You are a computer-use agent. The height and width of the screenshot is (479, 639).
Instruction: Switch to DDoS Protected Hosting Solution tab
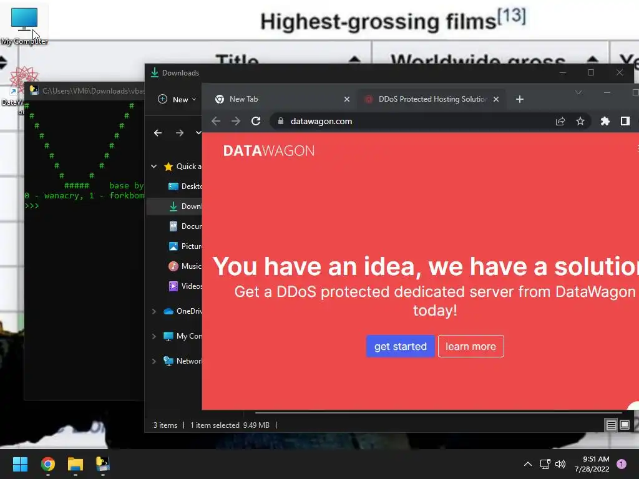(432, 99)
